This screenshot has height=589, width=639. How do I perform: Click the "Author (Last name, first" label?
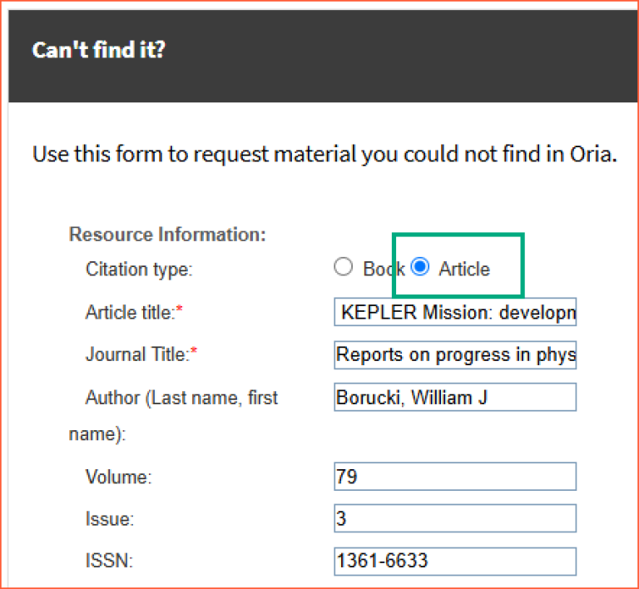[x=181, y=398]
